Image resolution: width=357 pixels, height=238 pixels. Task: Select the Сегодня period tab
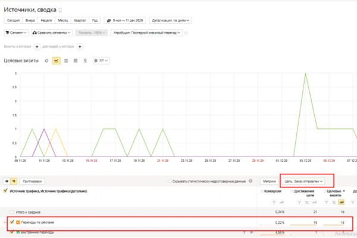(13, 20)
